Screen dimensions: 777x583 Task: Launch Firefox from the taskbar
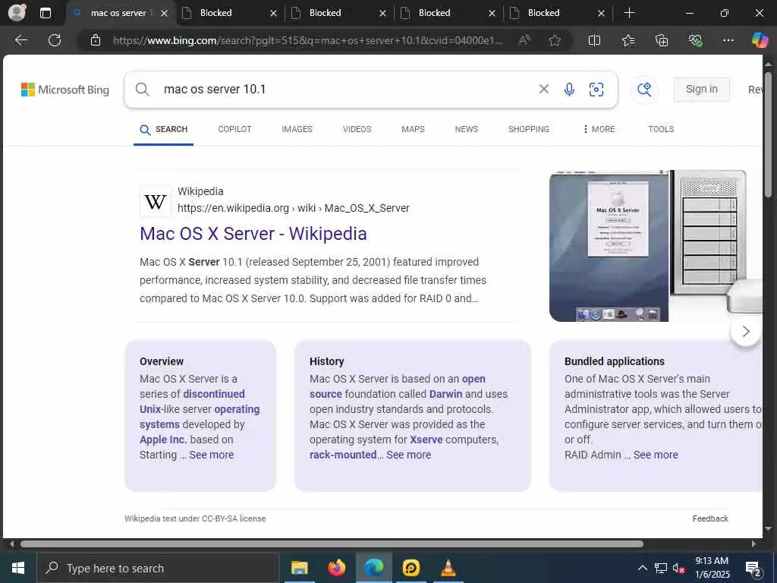[x=336, y=568]
